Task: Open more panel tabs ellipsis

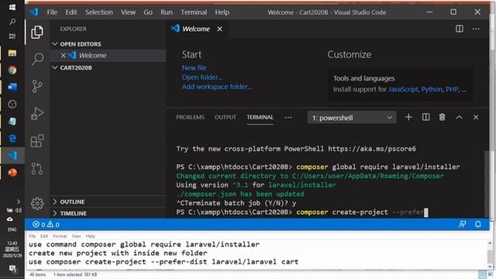Action: pos(288,117)
